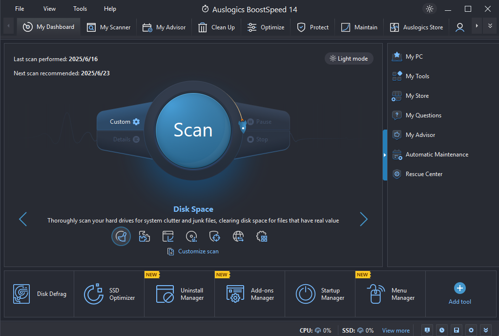This screenshot has height=336, width=499.
Task: Select the window-check scan category icon
Action: 167,237
